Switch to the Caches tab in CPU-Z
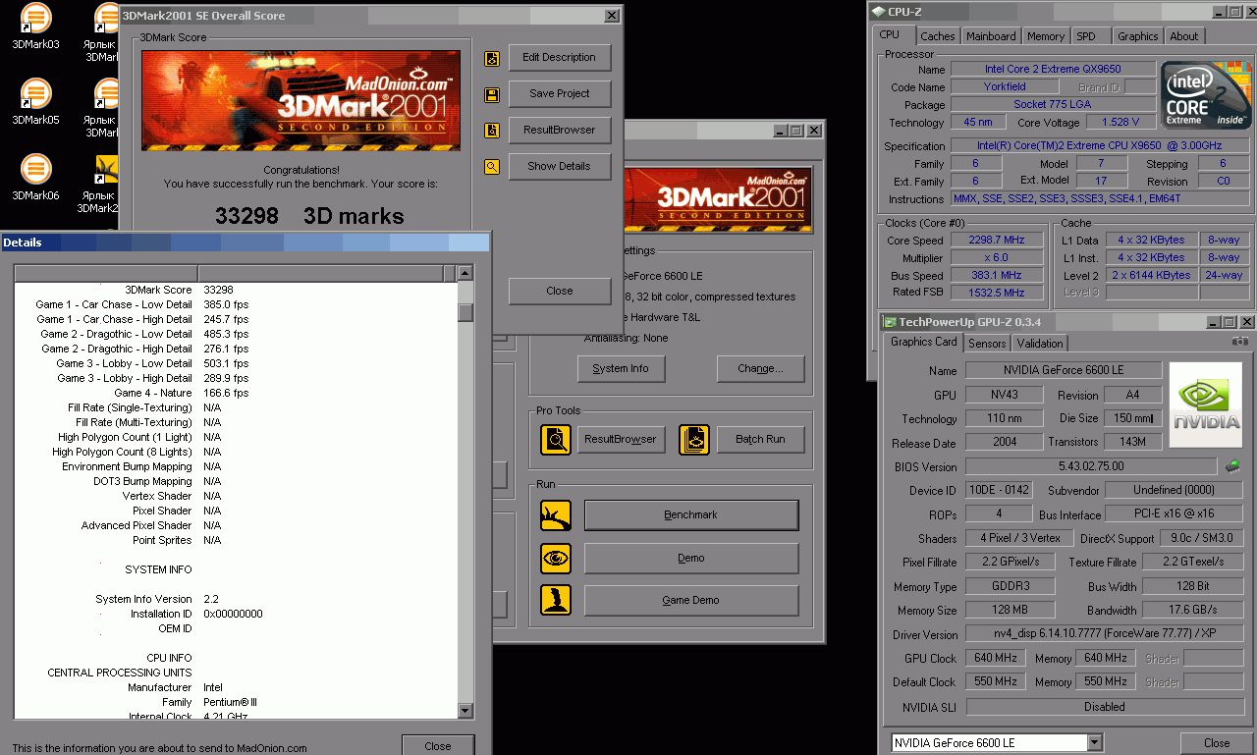This screenshot has width=1257, height=755. [937, 36]
